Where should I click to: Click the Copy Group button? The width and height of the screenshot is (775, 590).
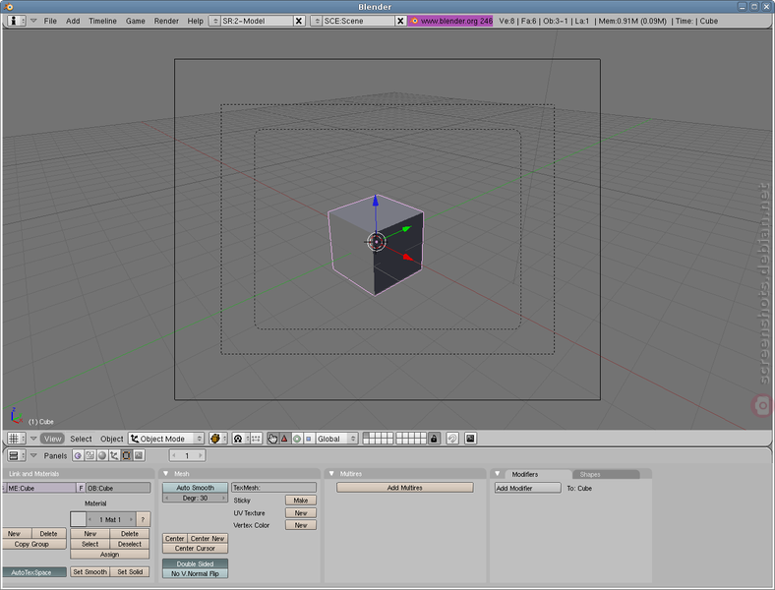33,544
